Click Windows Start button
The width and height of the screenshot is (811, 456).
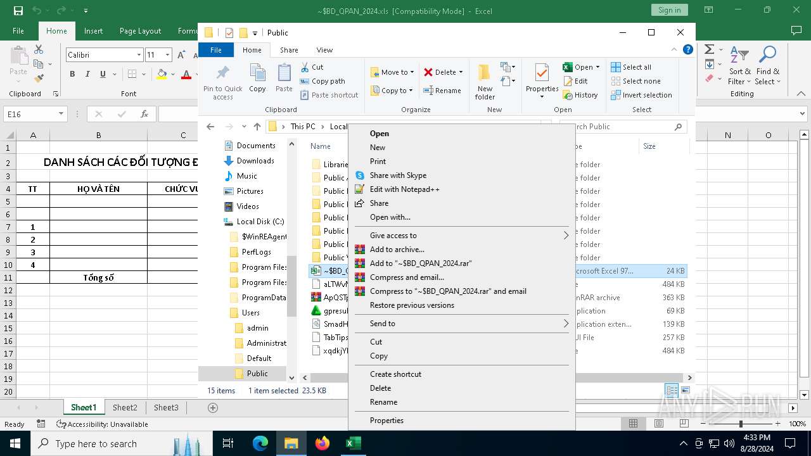point(15,444)
